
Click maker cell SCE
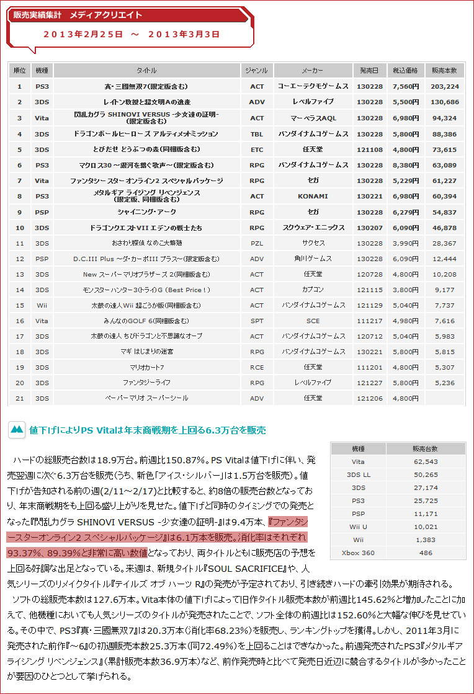(x=313, y=321)
